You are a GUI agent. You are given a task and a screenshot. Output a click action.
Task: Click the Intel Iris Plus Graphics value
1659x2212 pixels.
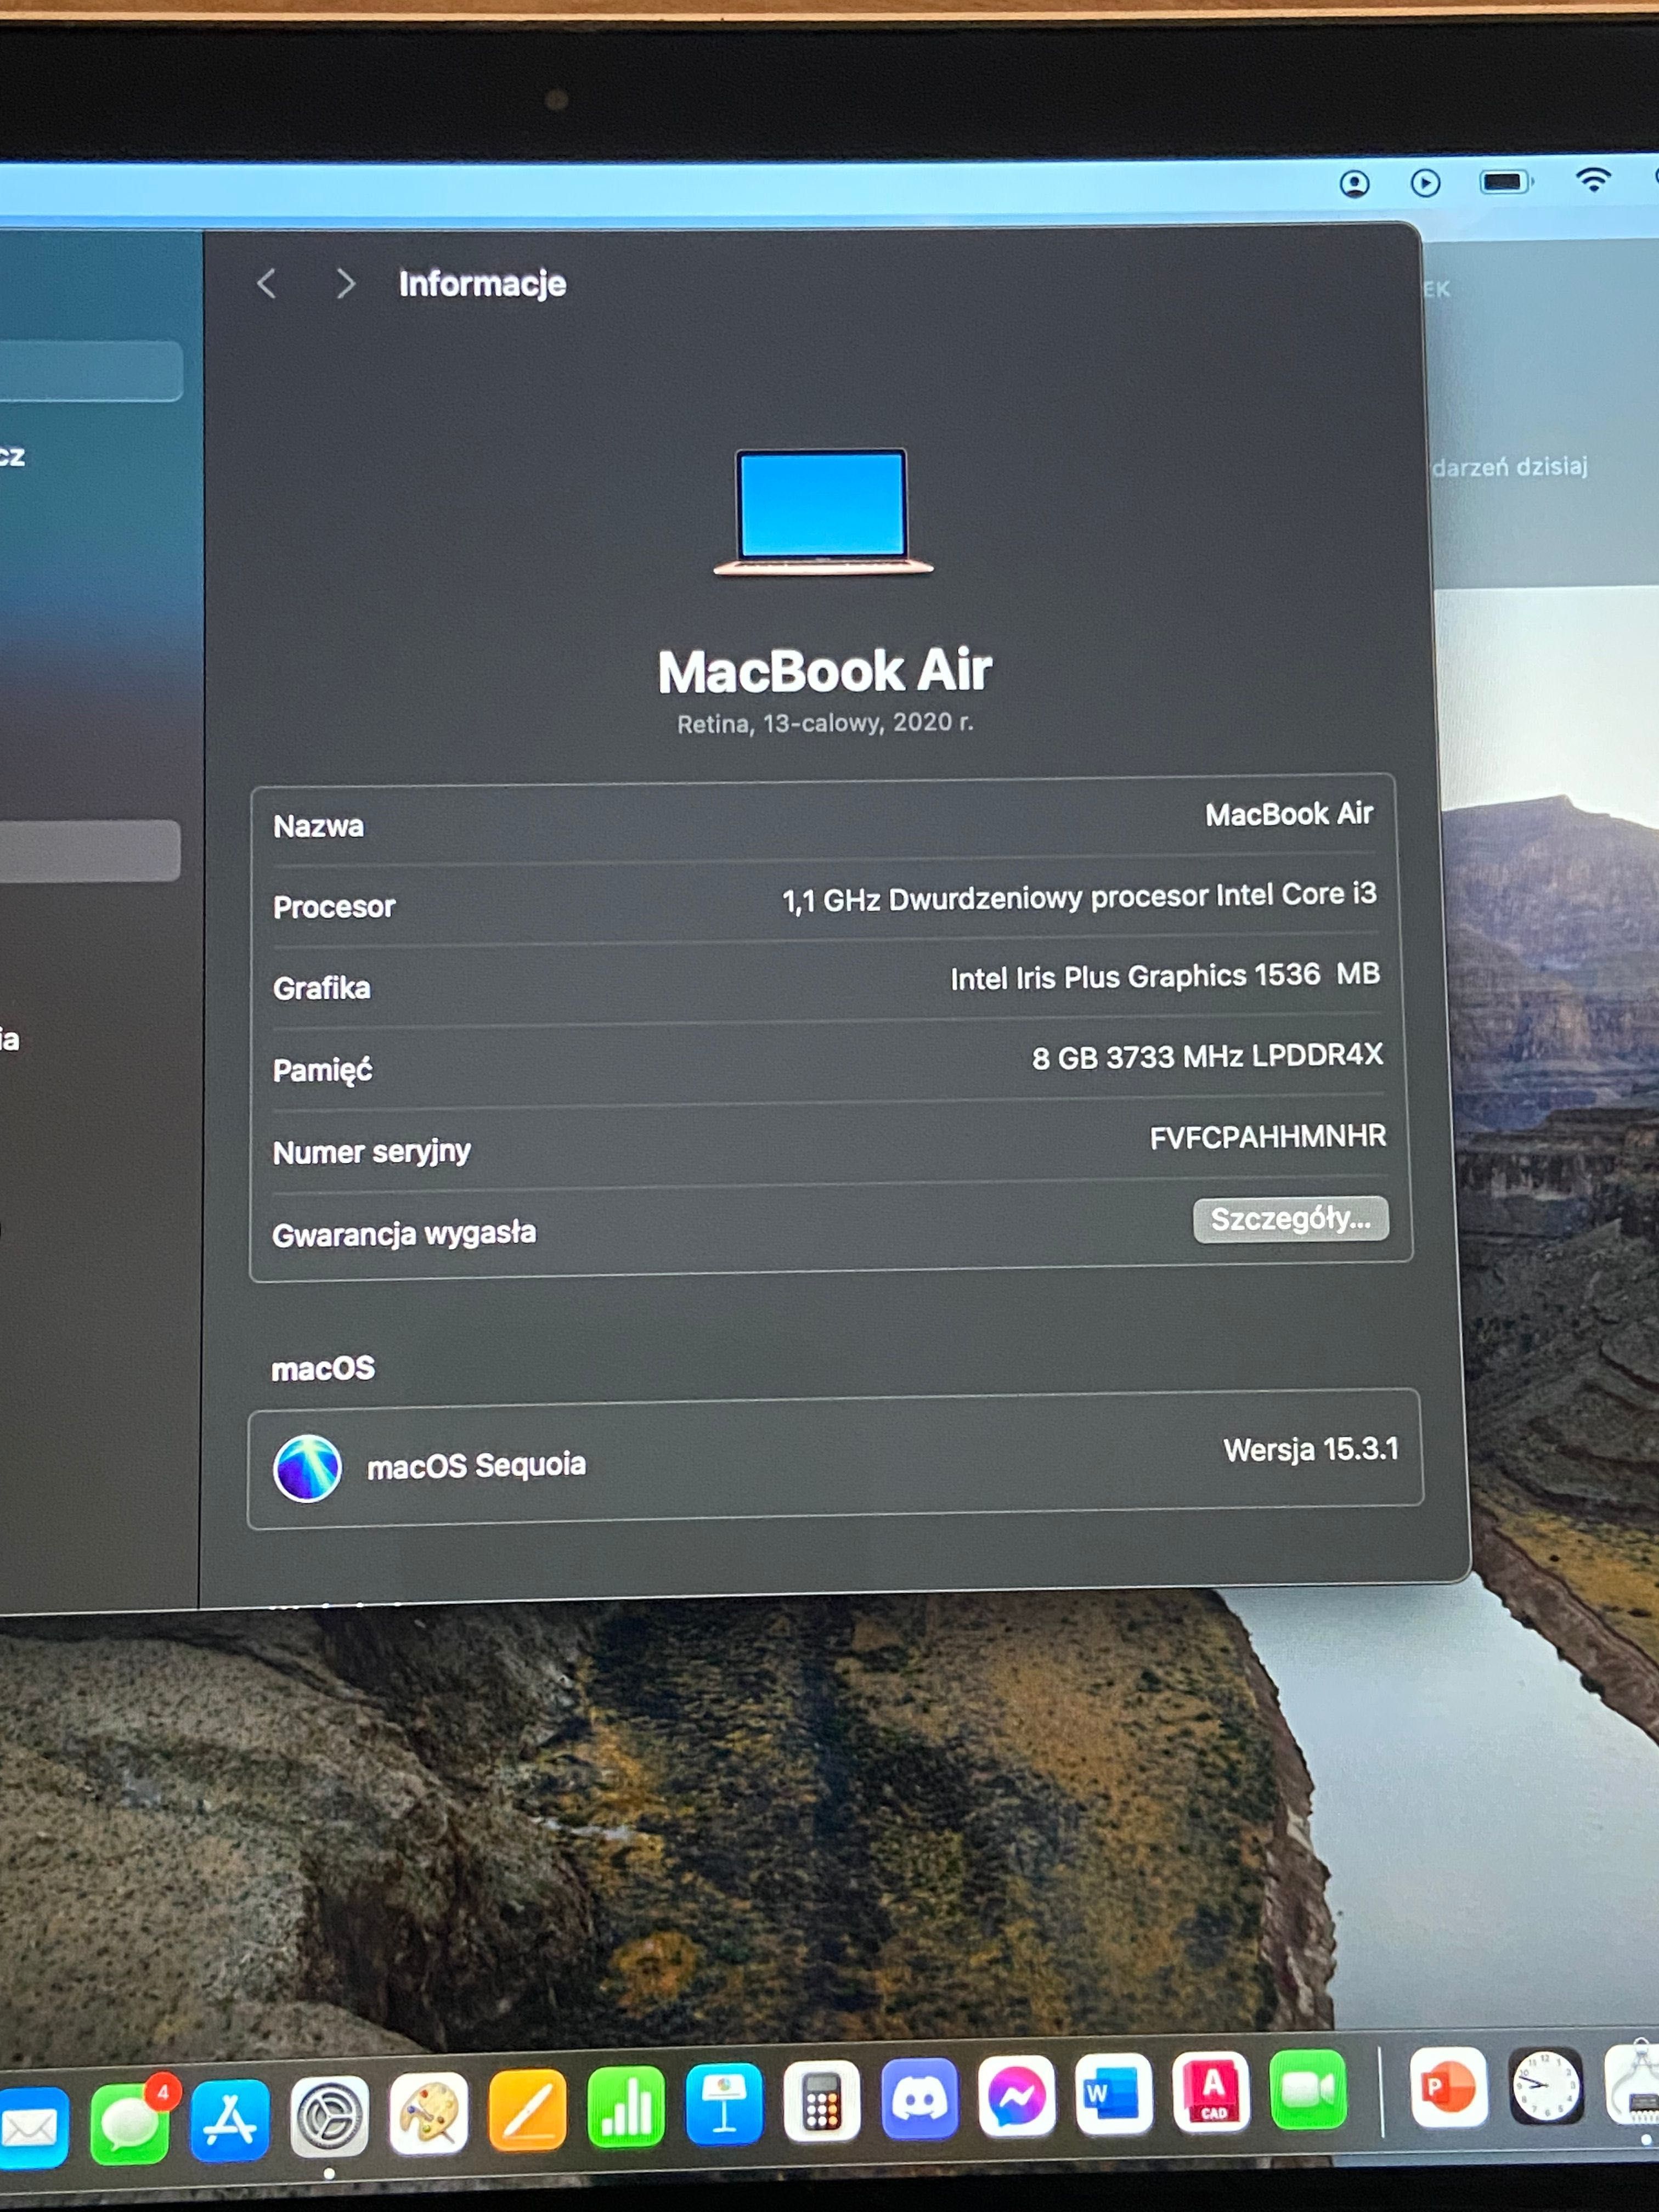coord(1165,976)
